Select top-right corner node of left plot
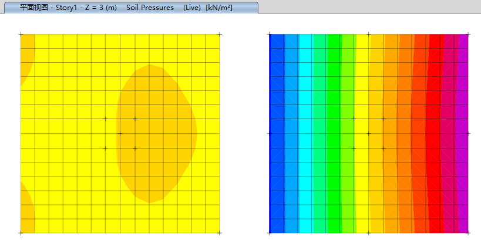481x240 pixels. pyautogui.click(x=220, y=34)
